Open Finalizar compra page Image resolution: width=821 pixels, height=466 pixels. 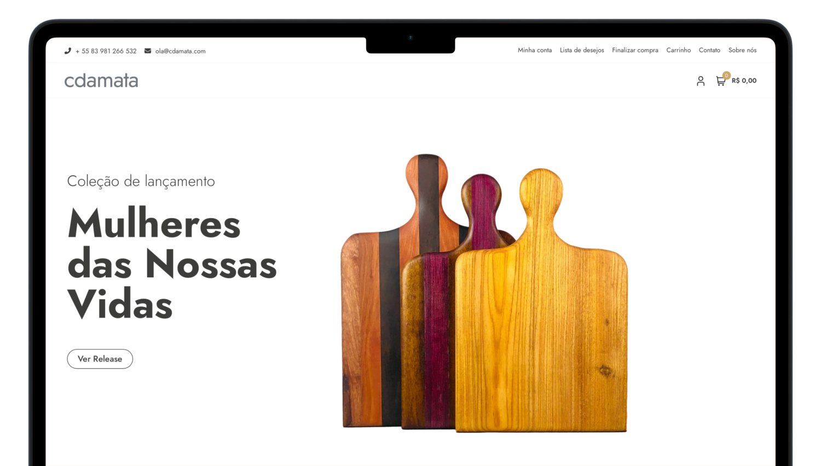635,50
